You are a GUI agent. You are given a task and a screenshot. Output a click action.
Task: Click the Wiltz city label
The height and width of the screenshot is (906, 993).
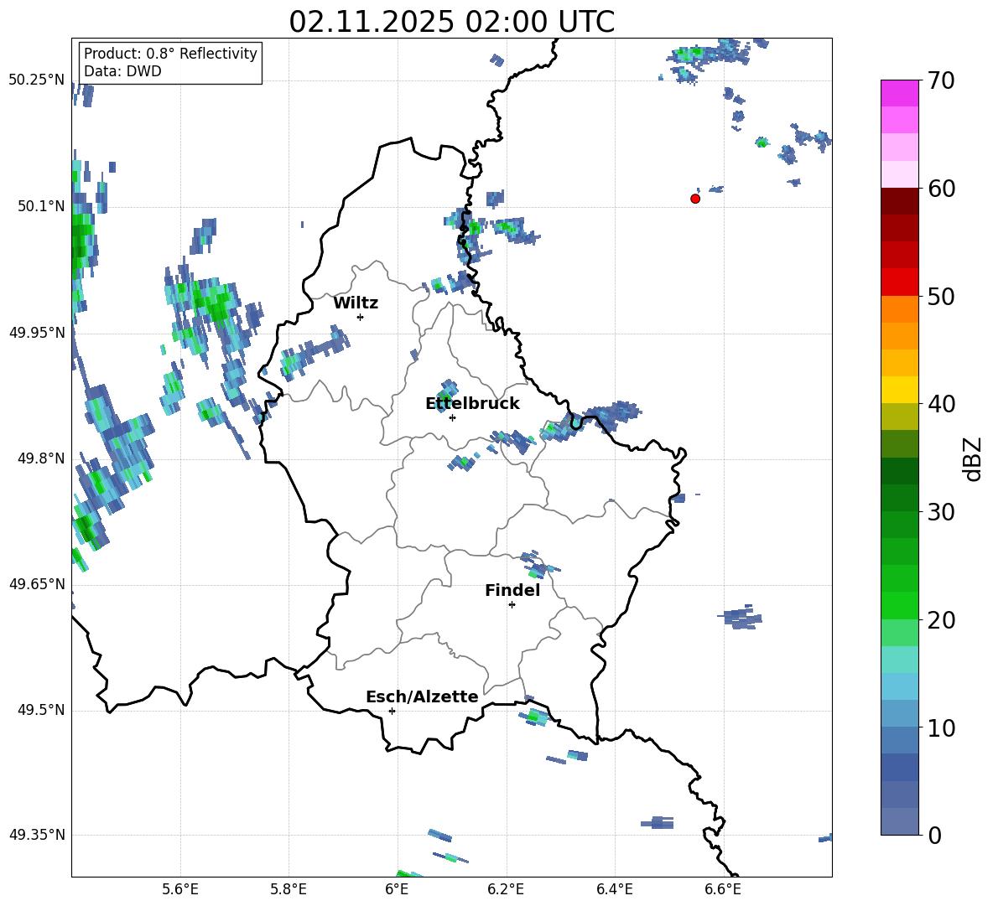point(356,303)
